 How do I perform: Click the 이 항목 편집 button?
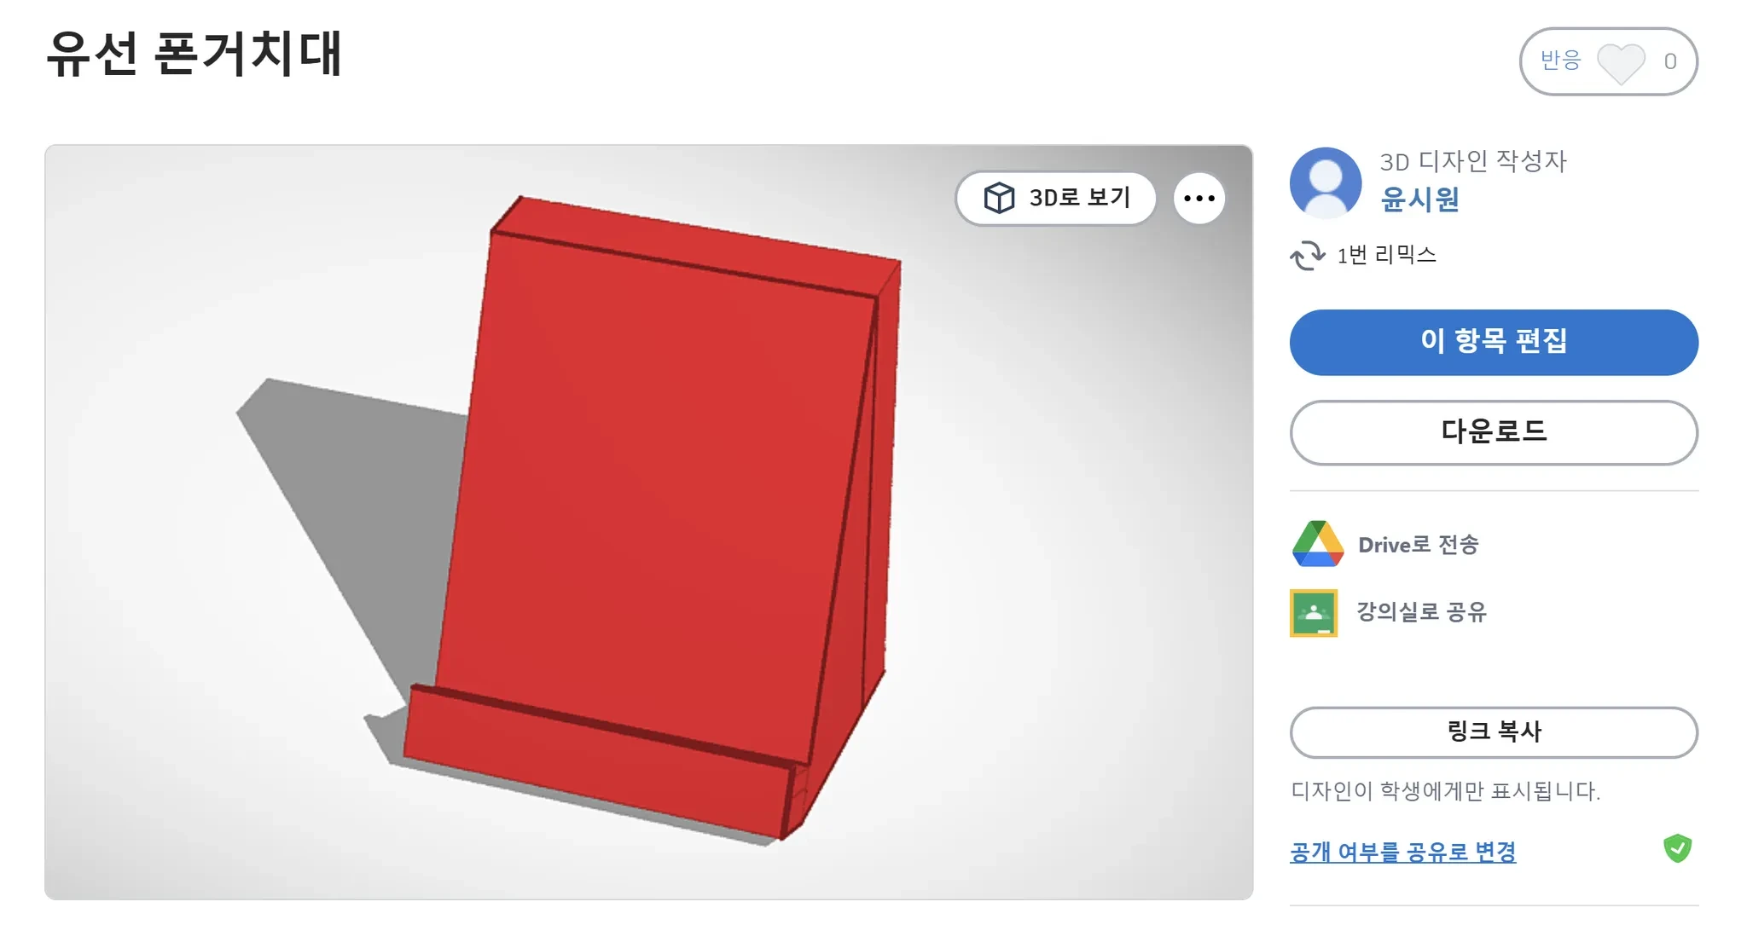tap(1494, 342)
